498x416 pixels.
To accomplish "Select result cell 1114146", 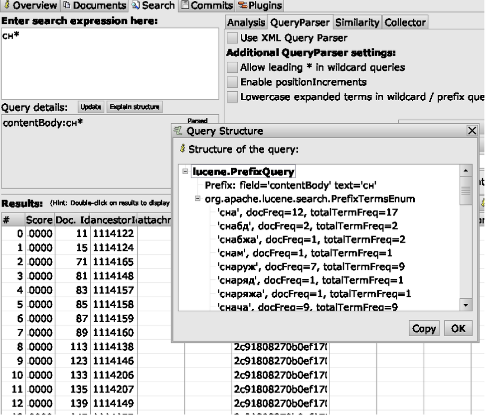I will point(113,361).
